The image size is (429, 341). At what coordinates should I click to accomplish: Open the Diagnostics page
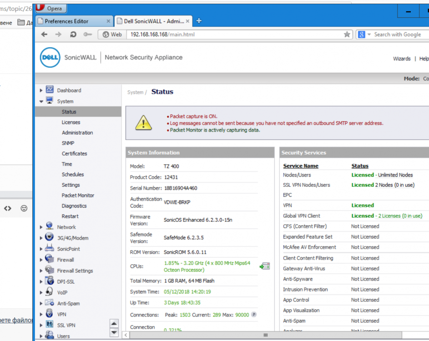[x=74, y=206]
